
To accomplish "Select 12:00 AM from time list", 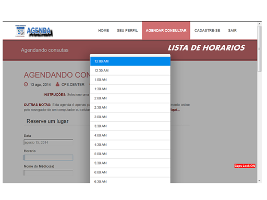I will (130, 61).
